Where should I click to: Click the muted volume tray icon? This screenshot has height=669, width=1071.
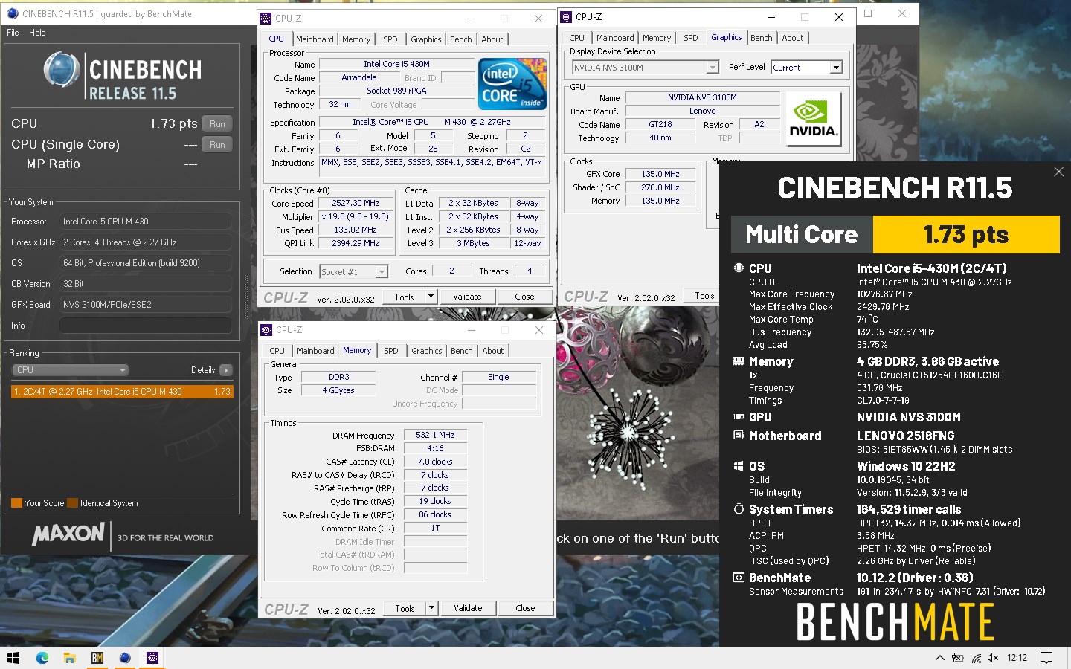(993, 658)
